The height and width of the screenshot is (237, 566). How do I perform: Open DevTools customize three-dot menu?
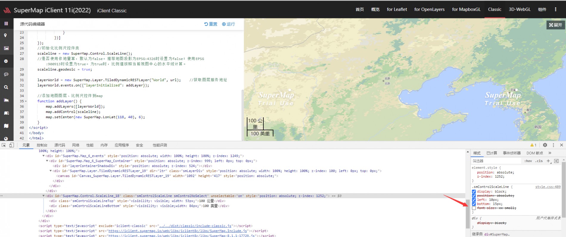553,145
